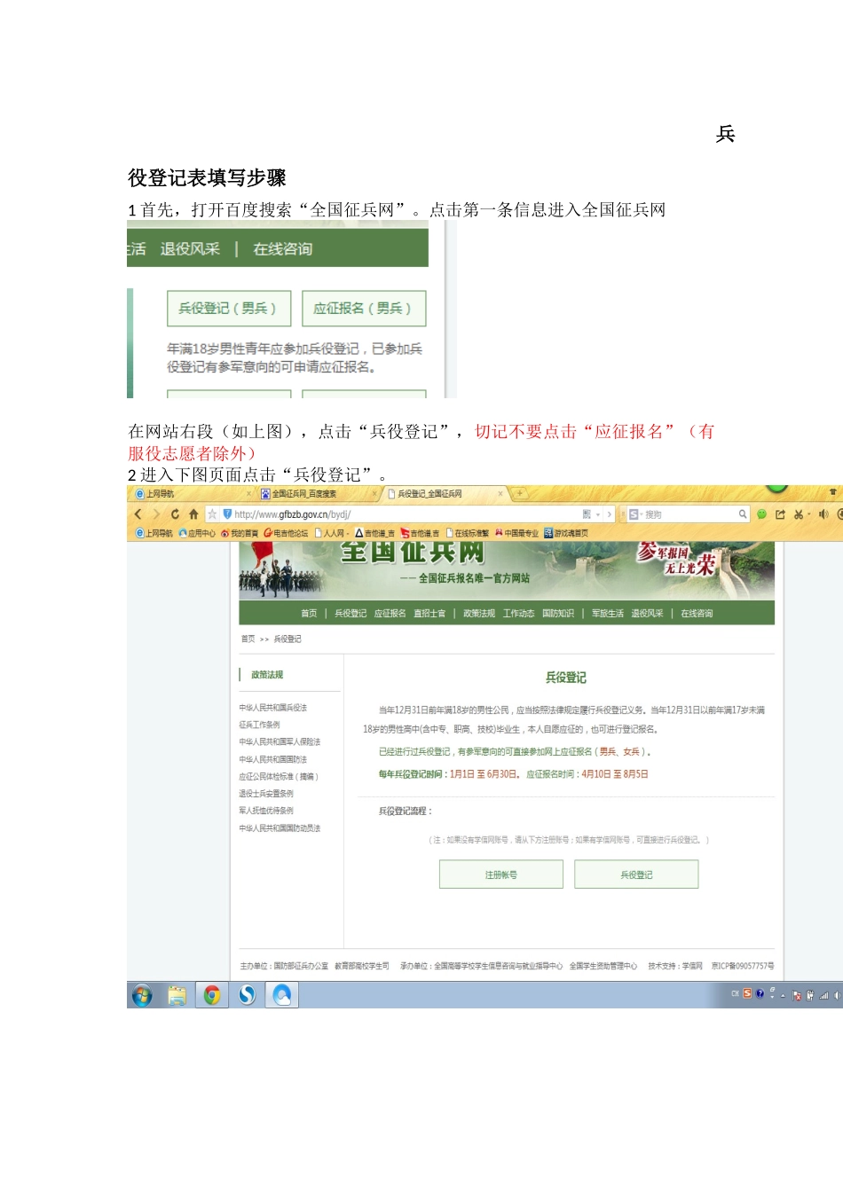
Task: Click the network signal tray icon
Action: (x=824, y=995)
